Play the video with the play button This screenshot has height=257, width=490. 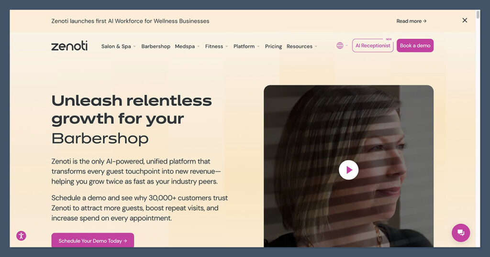pyautogui.click(x=348, y=170)
